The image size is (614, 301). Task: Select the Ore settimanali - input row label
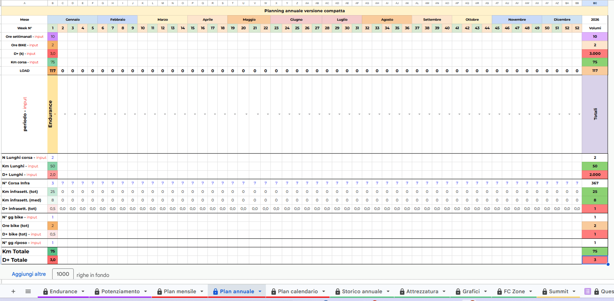coord(25,36)
